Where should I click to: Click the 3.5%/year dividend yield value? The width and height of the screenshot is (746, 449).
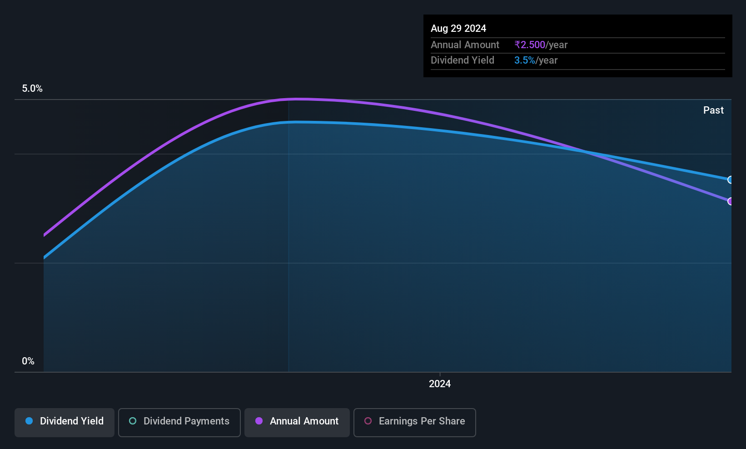tap(536, 60)
